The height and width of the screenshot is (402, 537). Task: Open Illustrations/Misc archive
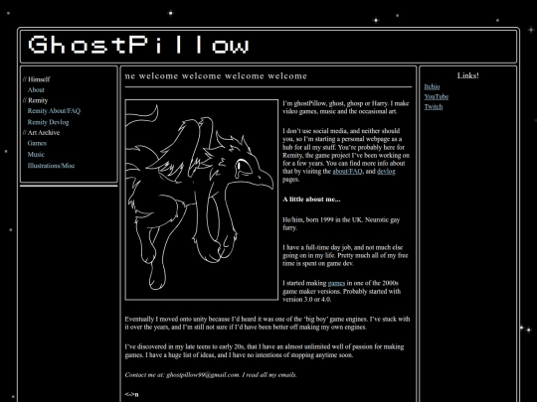pos(51,166)
